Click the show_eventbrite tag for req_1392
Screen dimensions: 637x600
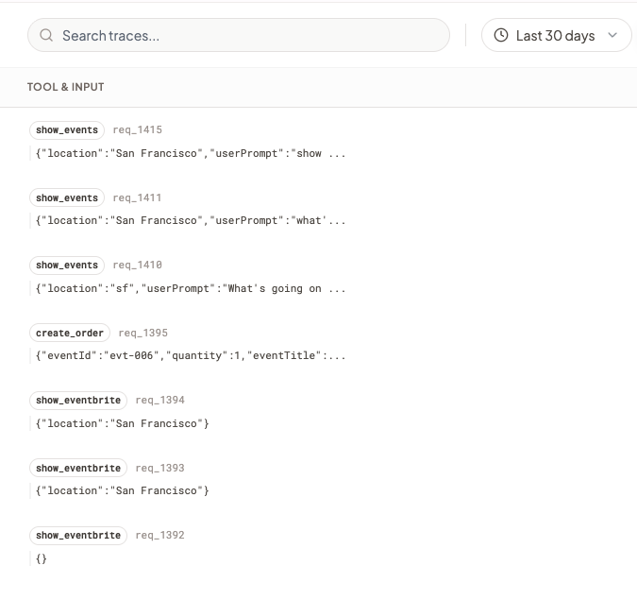(78, 536)
